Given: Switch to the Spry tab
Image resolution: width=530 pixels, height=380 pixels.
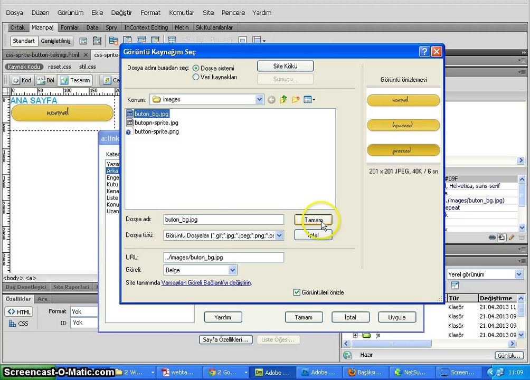Looking at the screenshot, I should (x=111, y=27).
